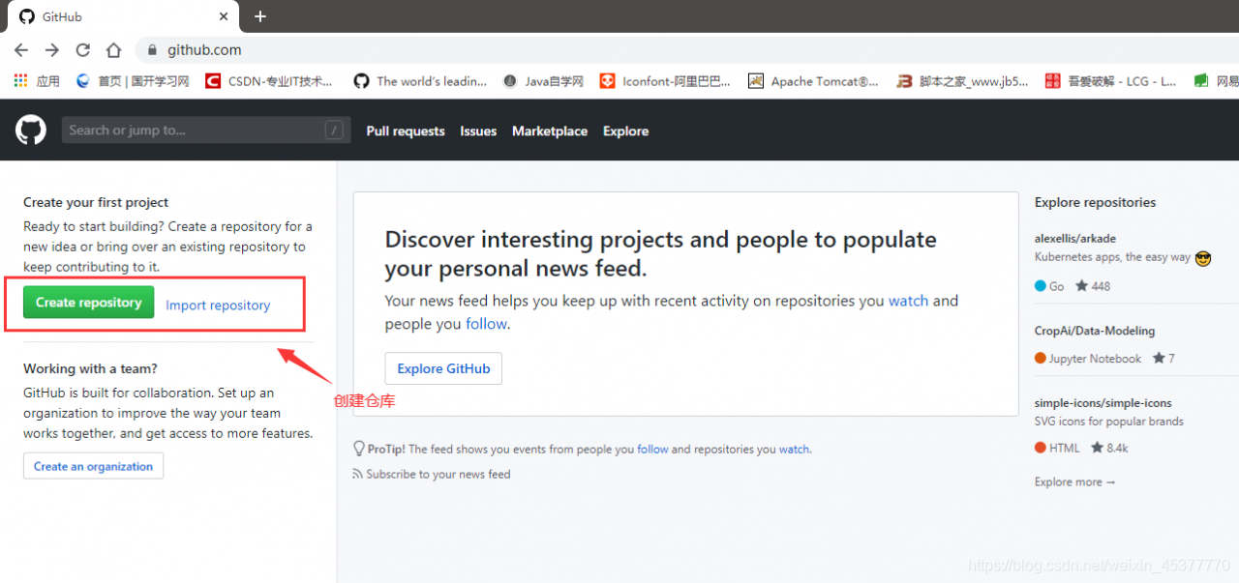The height and width of the screenshot is (583, 1239).
Task: Click Create an organization button
Action: tap(93, 466)
